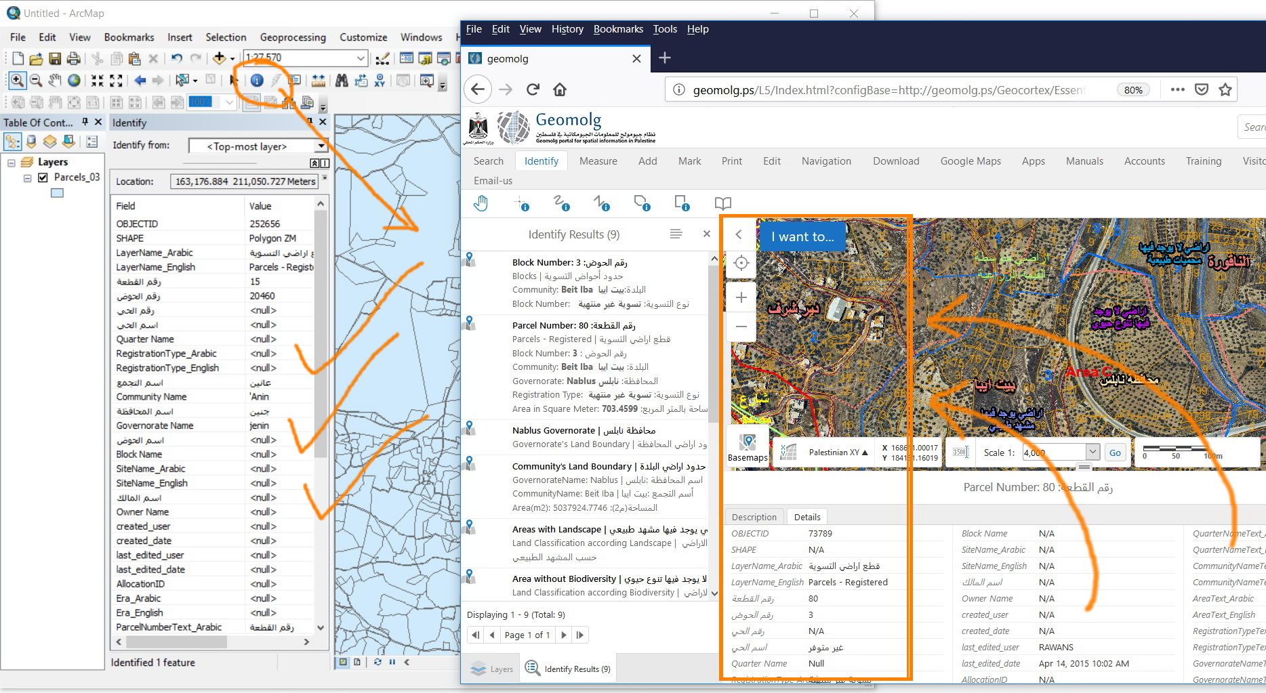Open the Geomolg scale dropdown
The width and height of the screenshot is (1266, 693).
[x=1092, y=452]
